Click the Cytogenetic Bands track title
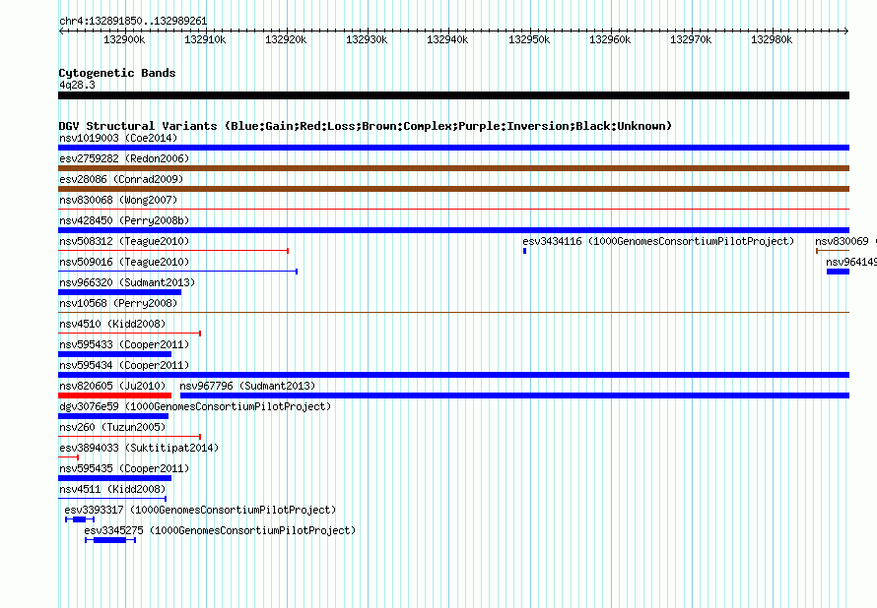Image resolution: width=877 pixels, height=608 pixels. pos(117,73)
